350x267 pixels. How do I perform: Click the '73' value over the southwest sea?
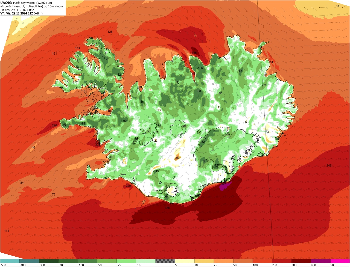[54, 194]
